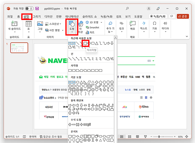Select the Smiley Face in basic shapes
The width and height of the screenshot is (195, 143).
(93, 90)
